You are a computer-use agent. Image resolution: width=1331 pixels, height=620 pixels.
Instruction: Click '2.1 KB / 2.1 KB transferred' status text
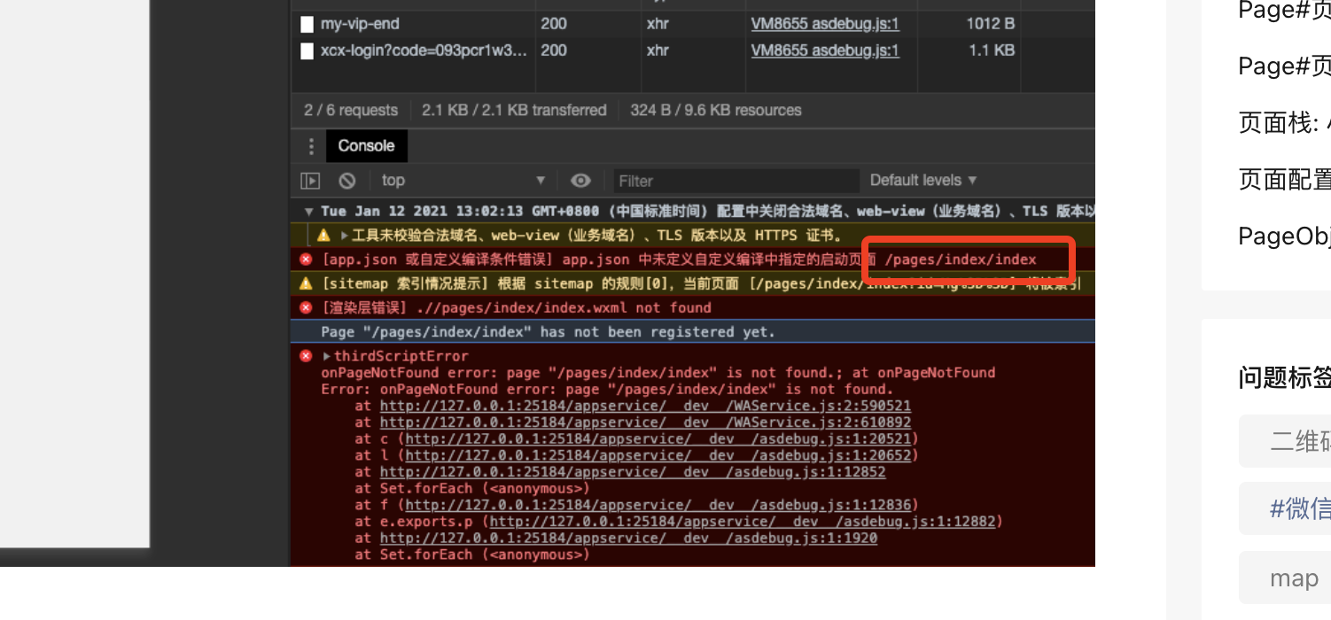[x=514, y=110]
